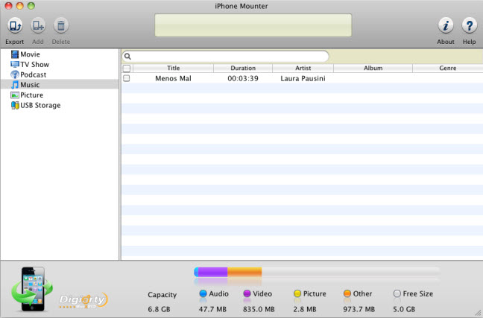
Task: Click the 'Capacity' label
Action: click(x=162, y=295)
